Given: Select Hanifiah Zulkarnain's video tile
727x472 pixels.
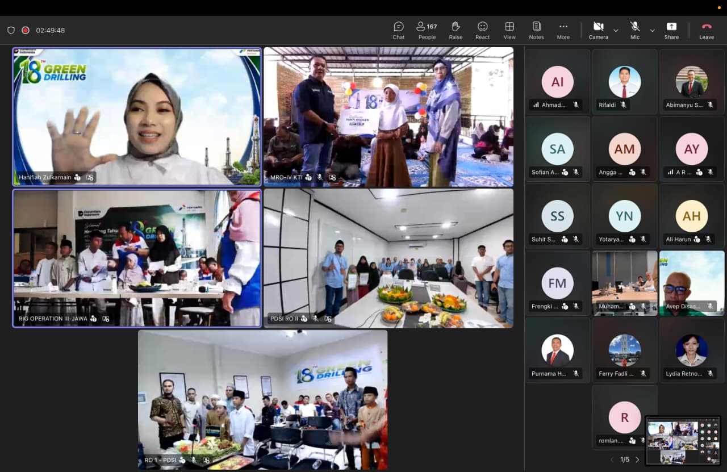Looking at the screenshot, I should coord(137,116).
